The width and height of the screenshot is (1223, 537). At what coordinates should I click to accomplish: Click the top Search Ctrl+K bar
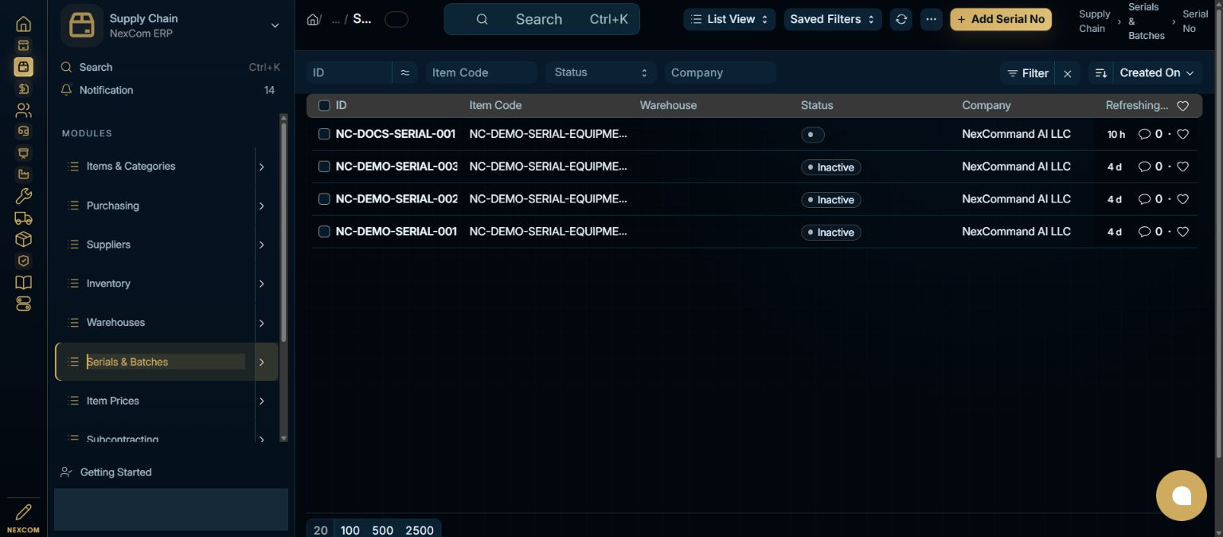pos(541,19)
